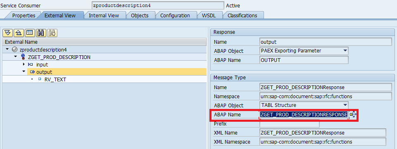
Task: Click the Service Consumer name field
Action: (x=158, y=5)
